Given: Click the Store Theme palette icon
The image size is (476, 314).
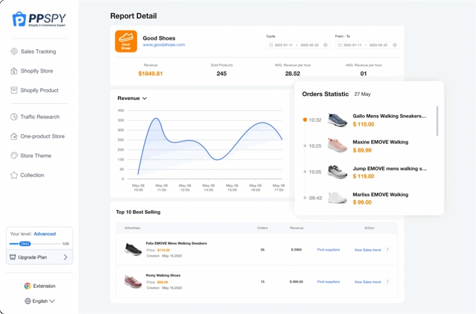Looking at the screenshot, I should click(14, 156).
